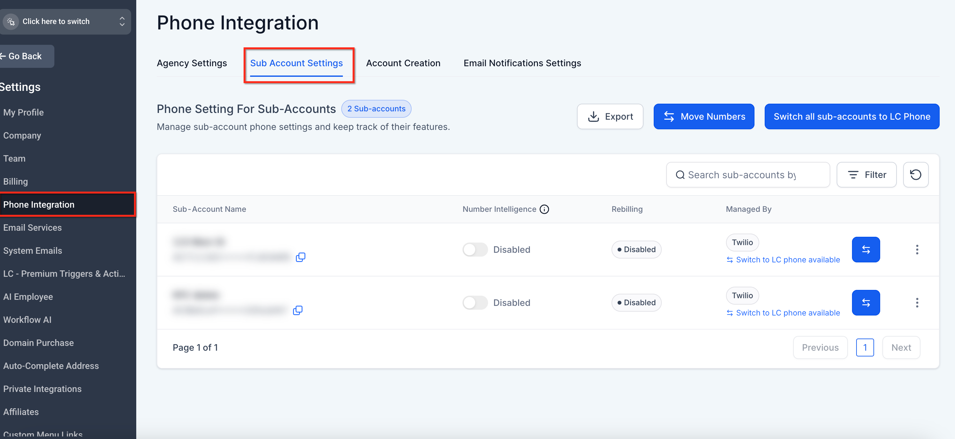Open second row's three-dot menu
The height and width of the screenshot is (439, 955).
[x=917, y=303]
